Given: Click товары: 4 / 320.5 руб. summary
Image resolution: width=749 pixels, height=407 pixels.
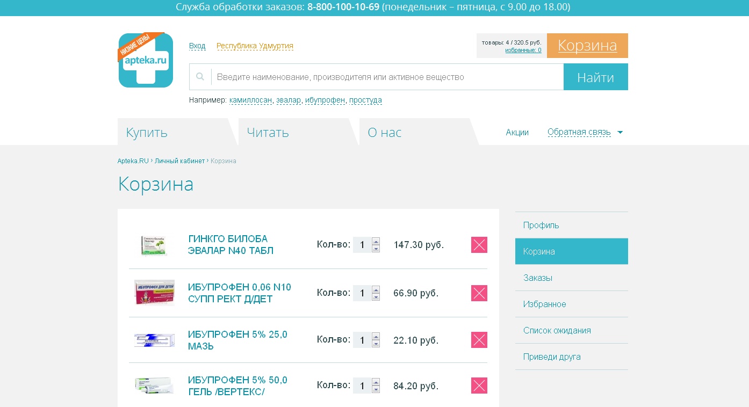Looking at the screenshot, I should [512, 42].
